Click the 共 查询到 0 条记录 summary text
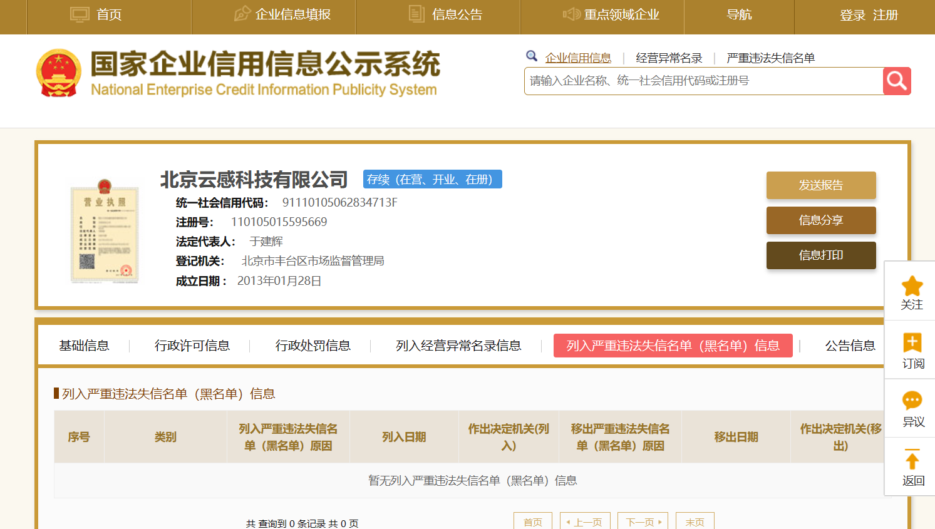This screenshot has width=935, height=529. point(302,523)
